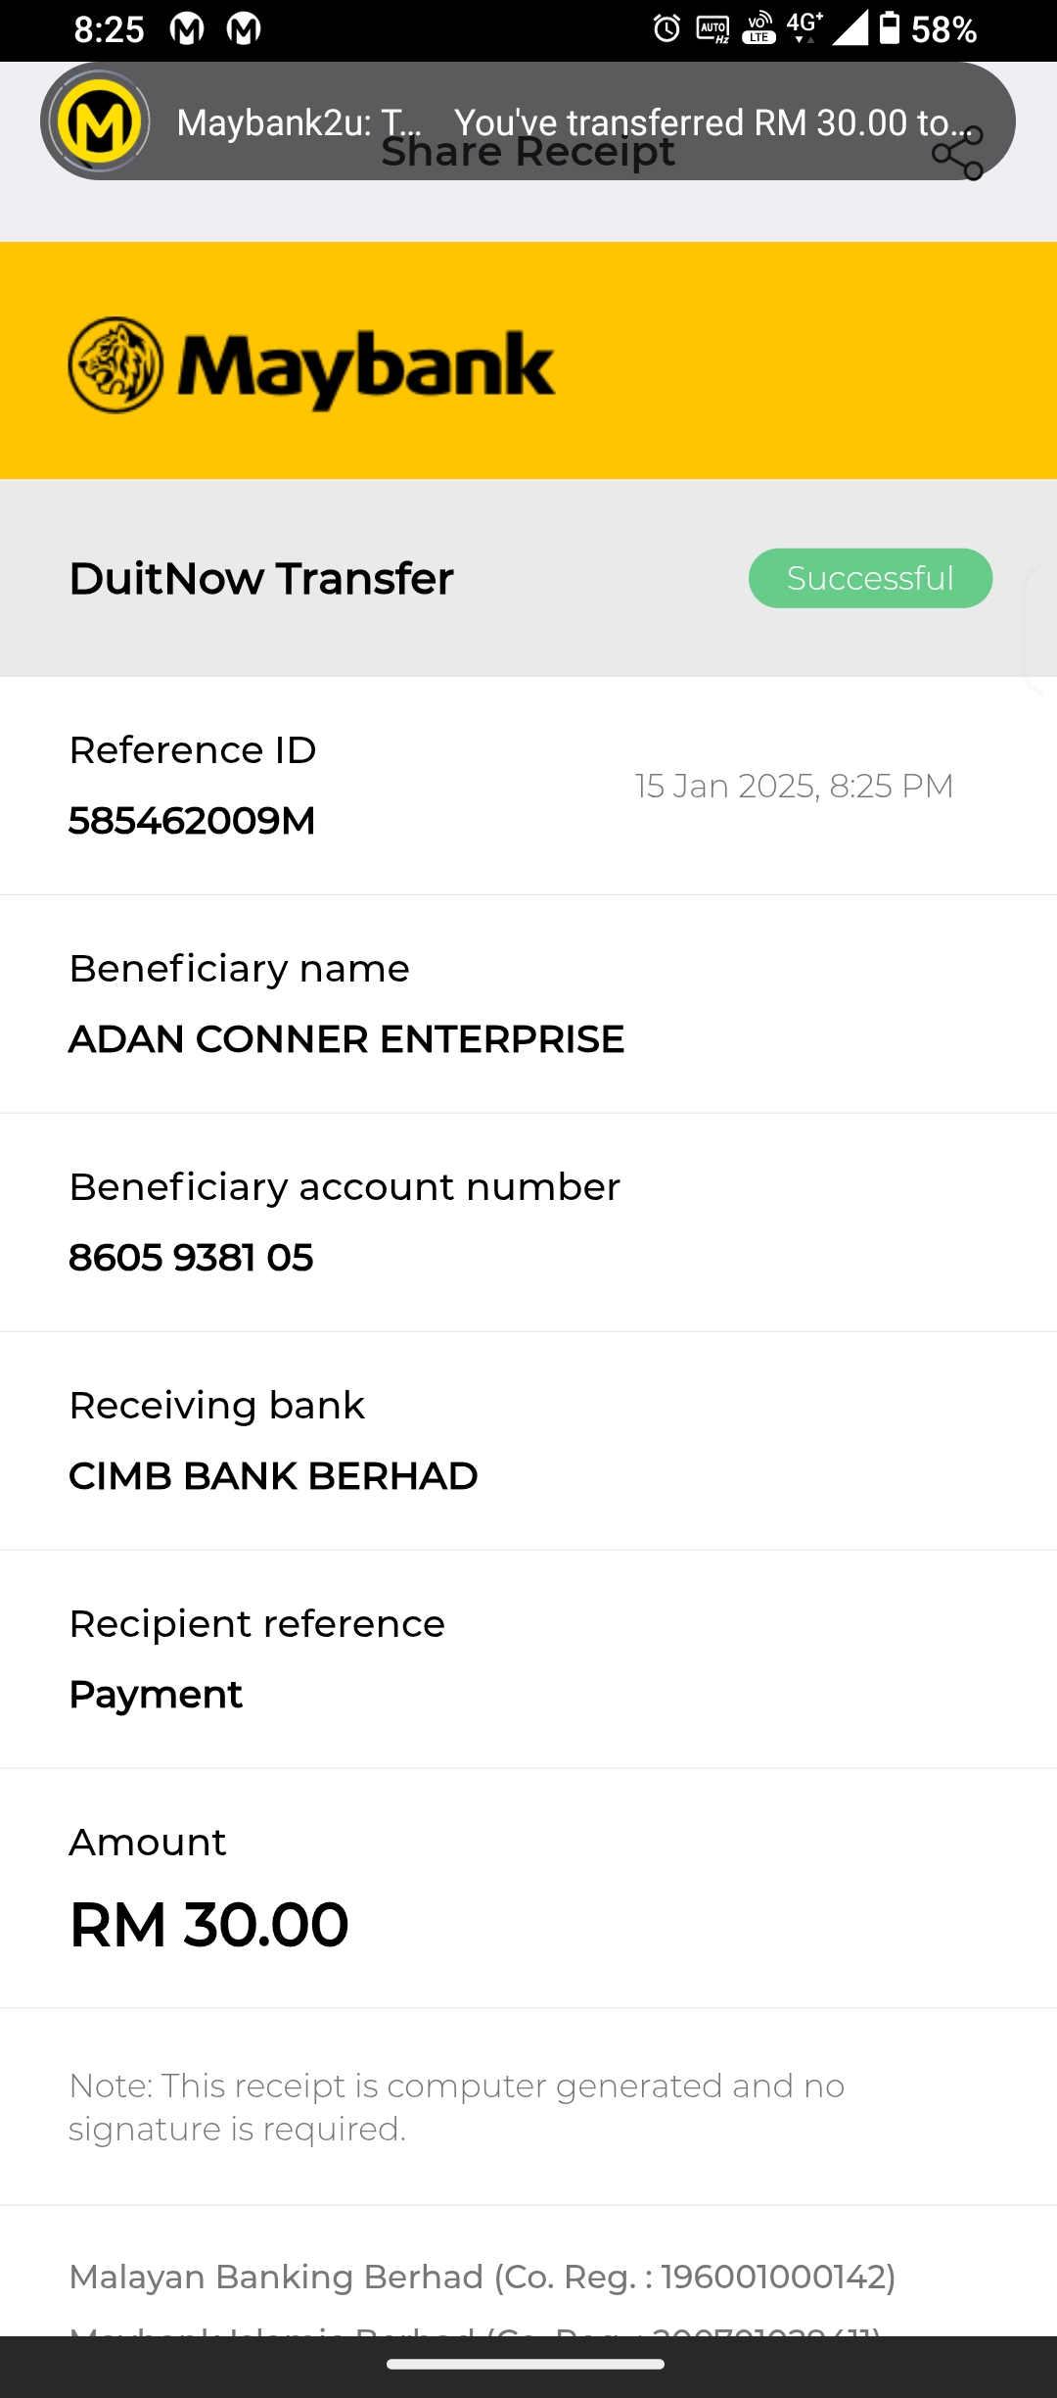The height and width of the screenshot is (2398, 1057).
Task: Tap the RM 30.00 amount
Action: pyautogui.click(x=208, y=1925)
